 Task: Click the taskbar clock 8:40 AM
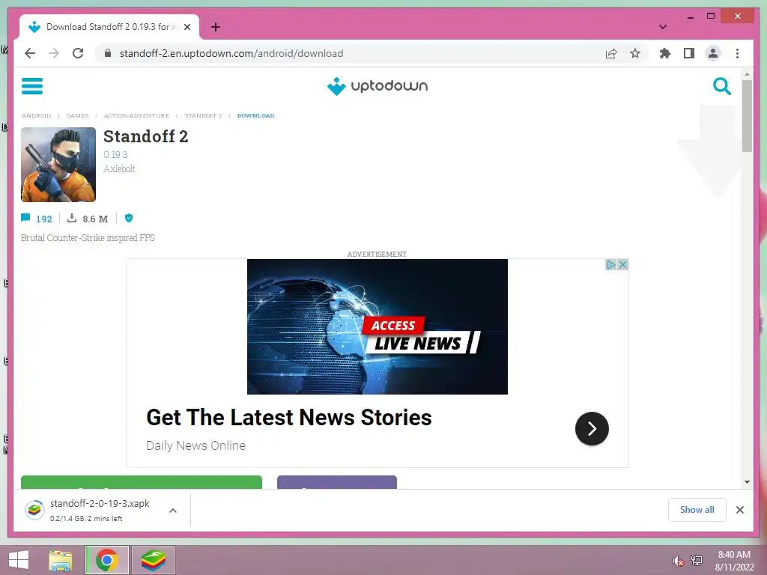[734, 555]
